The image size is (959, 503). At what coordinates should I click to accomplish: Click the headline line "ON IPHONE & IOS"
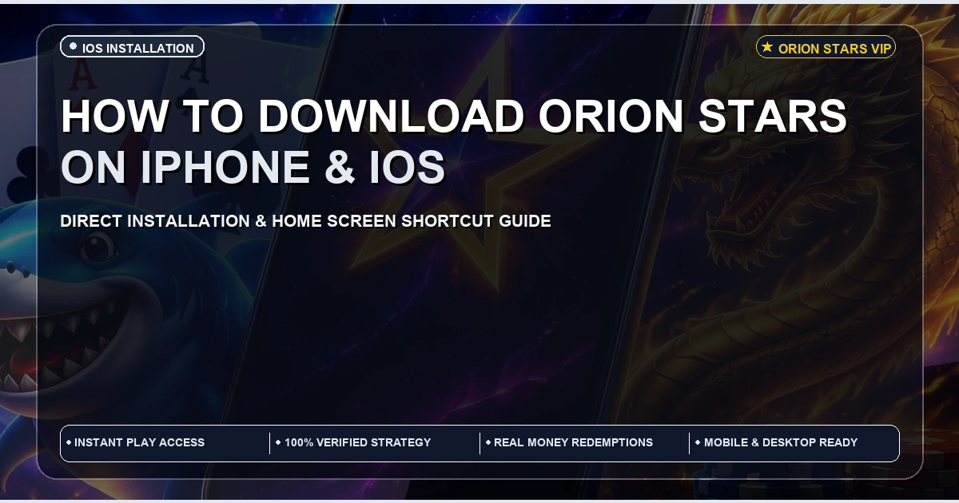pos(253,167)
